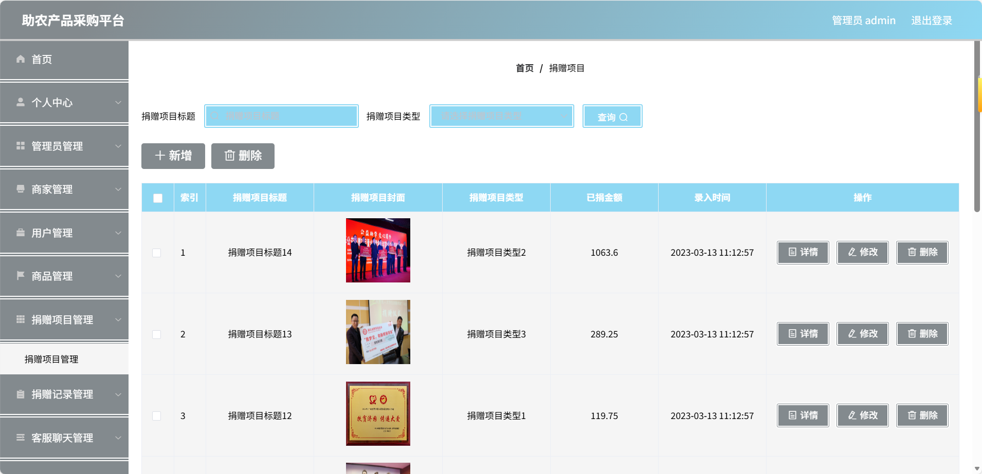
Task: Click the person icon next to 个人中心
Action: (21, 102)
